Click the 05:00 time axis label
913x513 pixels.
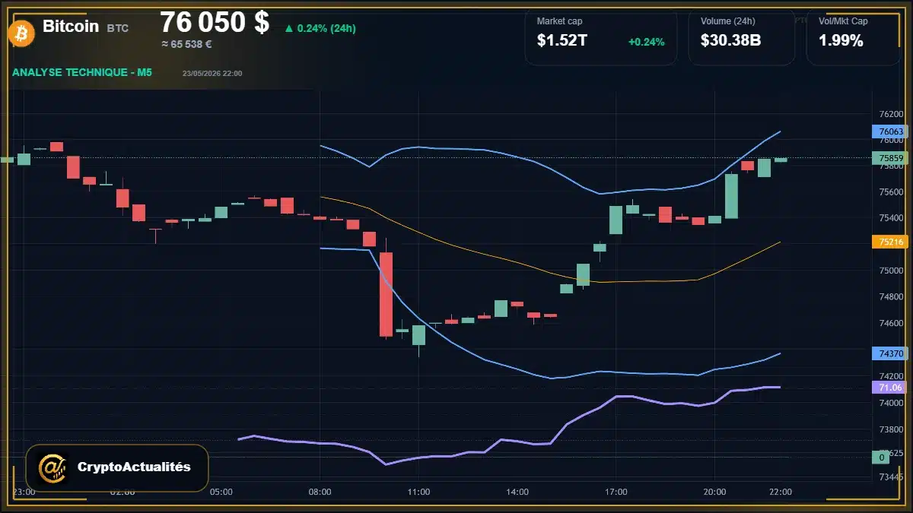(x=221, y=492)
